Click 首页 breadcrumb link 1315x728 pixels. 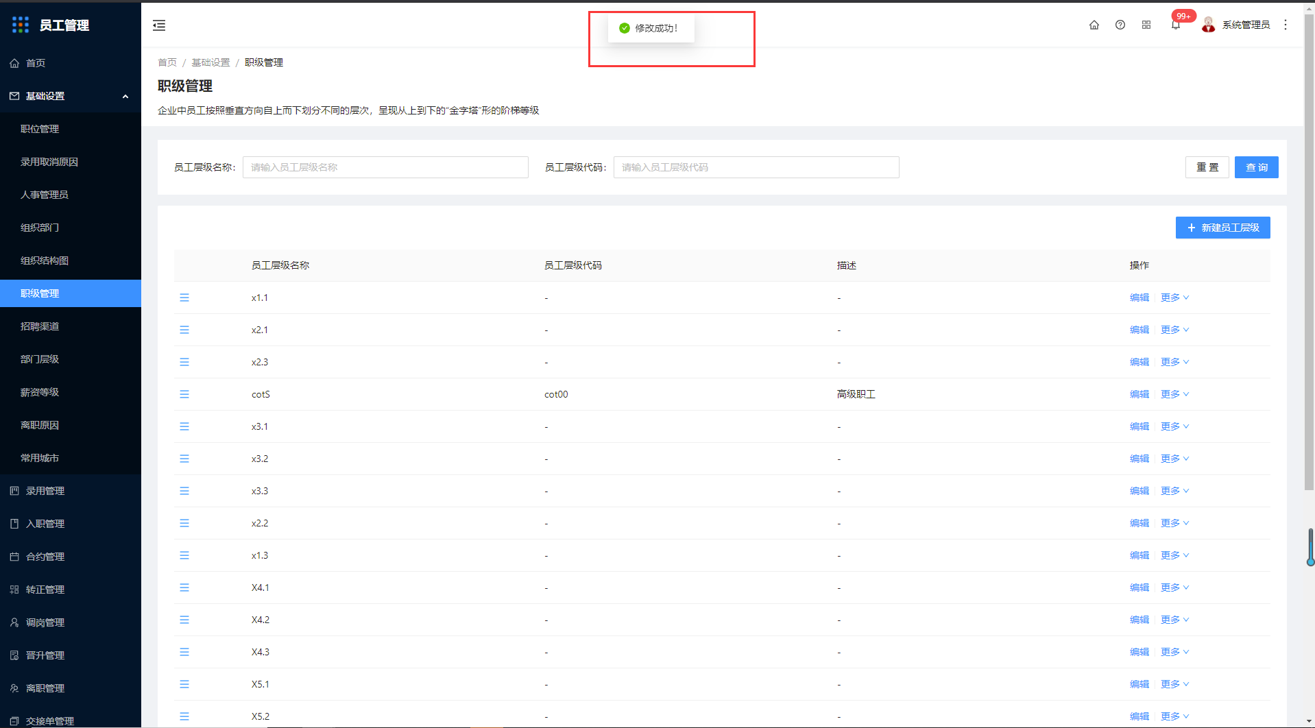pyautogui.click(x=167, y=62)
